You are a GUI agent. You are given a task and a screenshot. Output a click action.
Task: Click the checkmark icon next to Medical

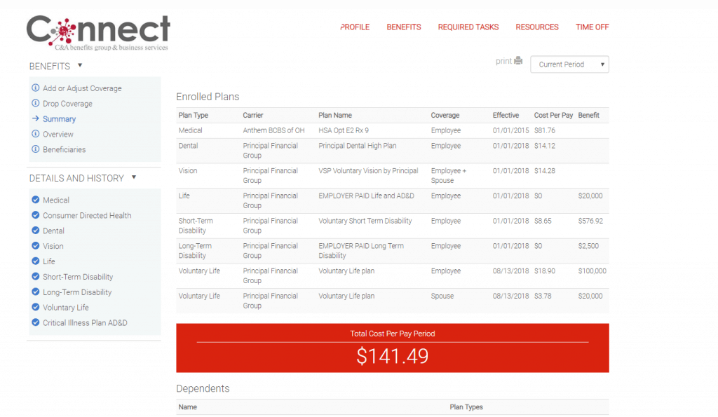(x=35, y=200)
